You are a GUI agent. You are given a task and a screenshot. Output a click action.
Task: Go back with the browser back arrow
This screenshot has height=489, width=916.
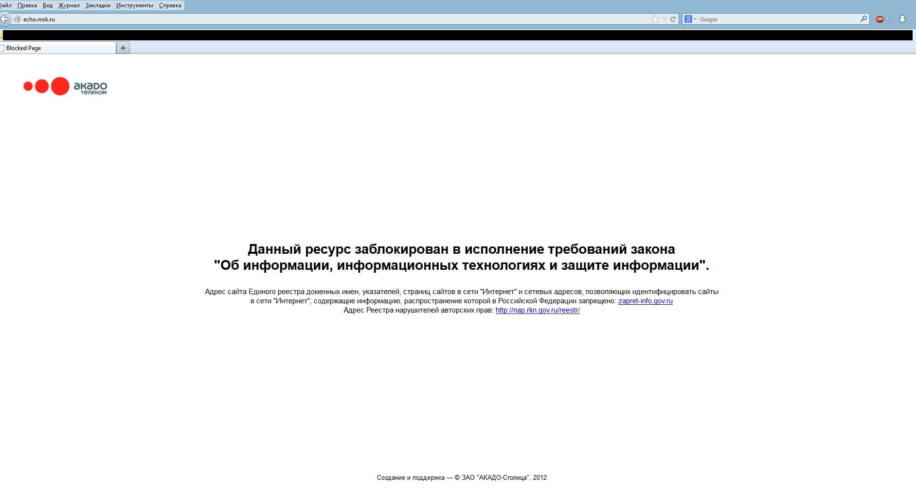coord(4,19)
